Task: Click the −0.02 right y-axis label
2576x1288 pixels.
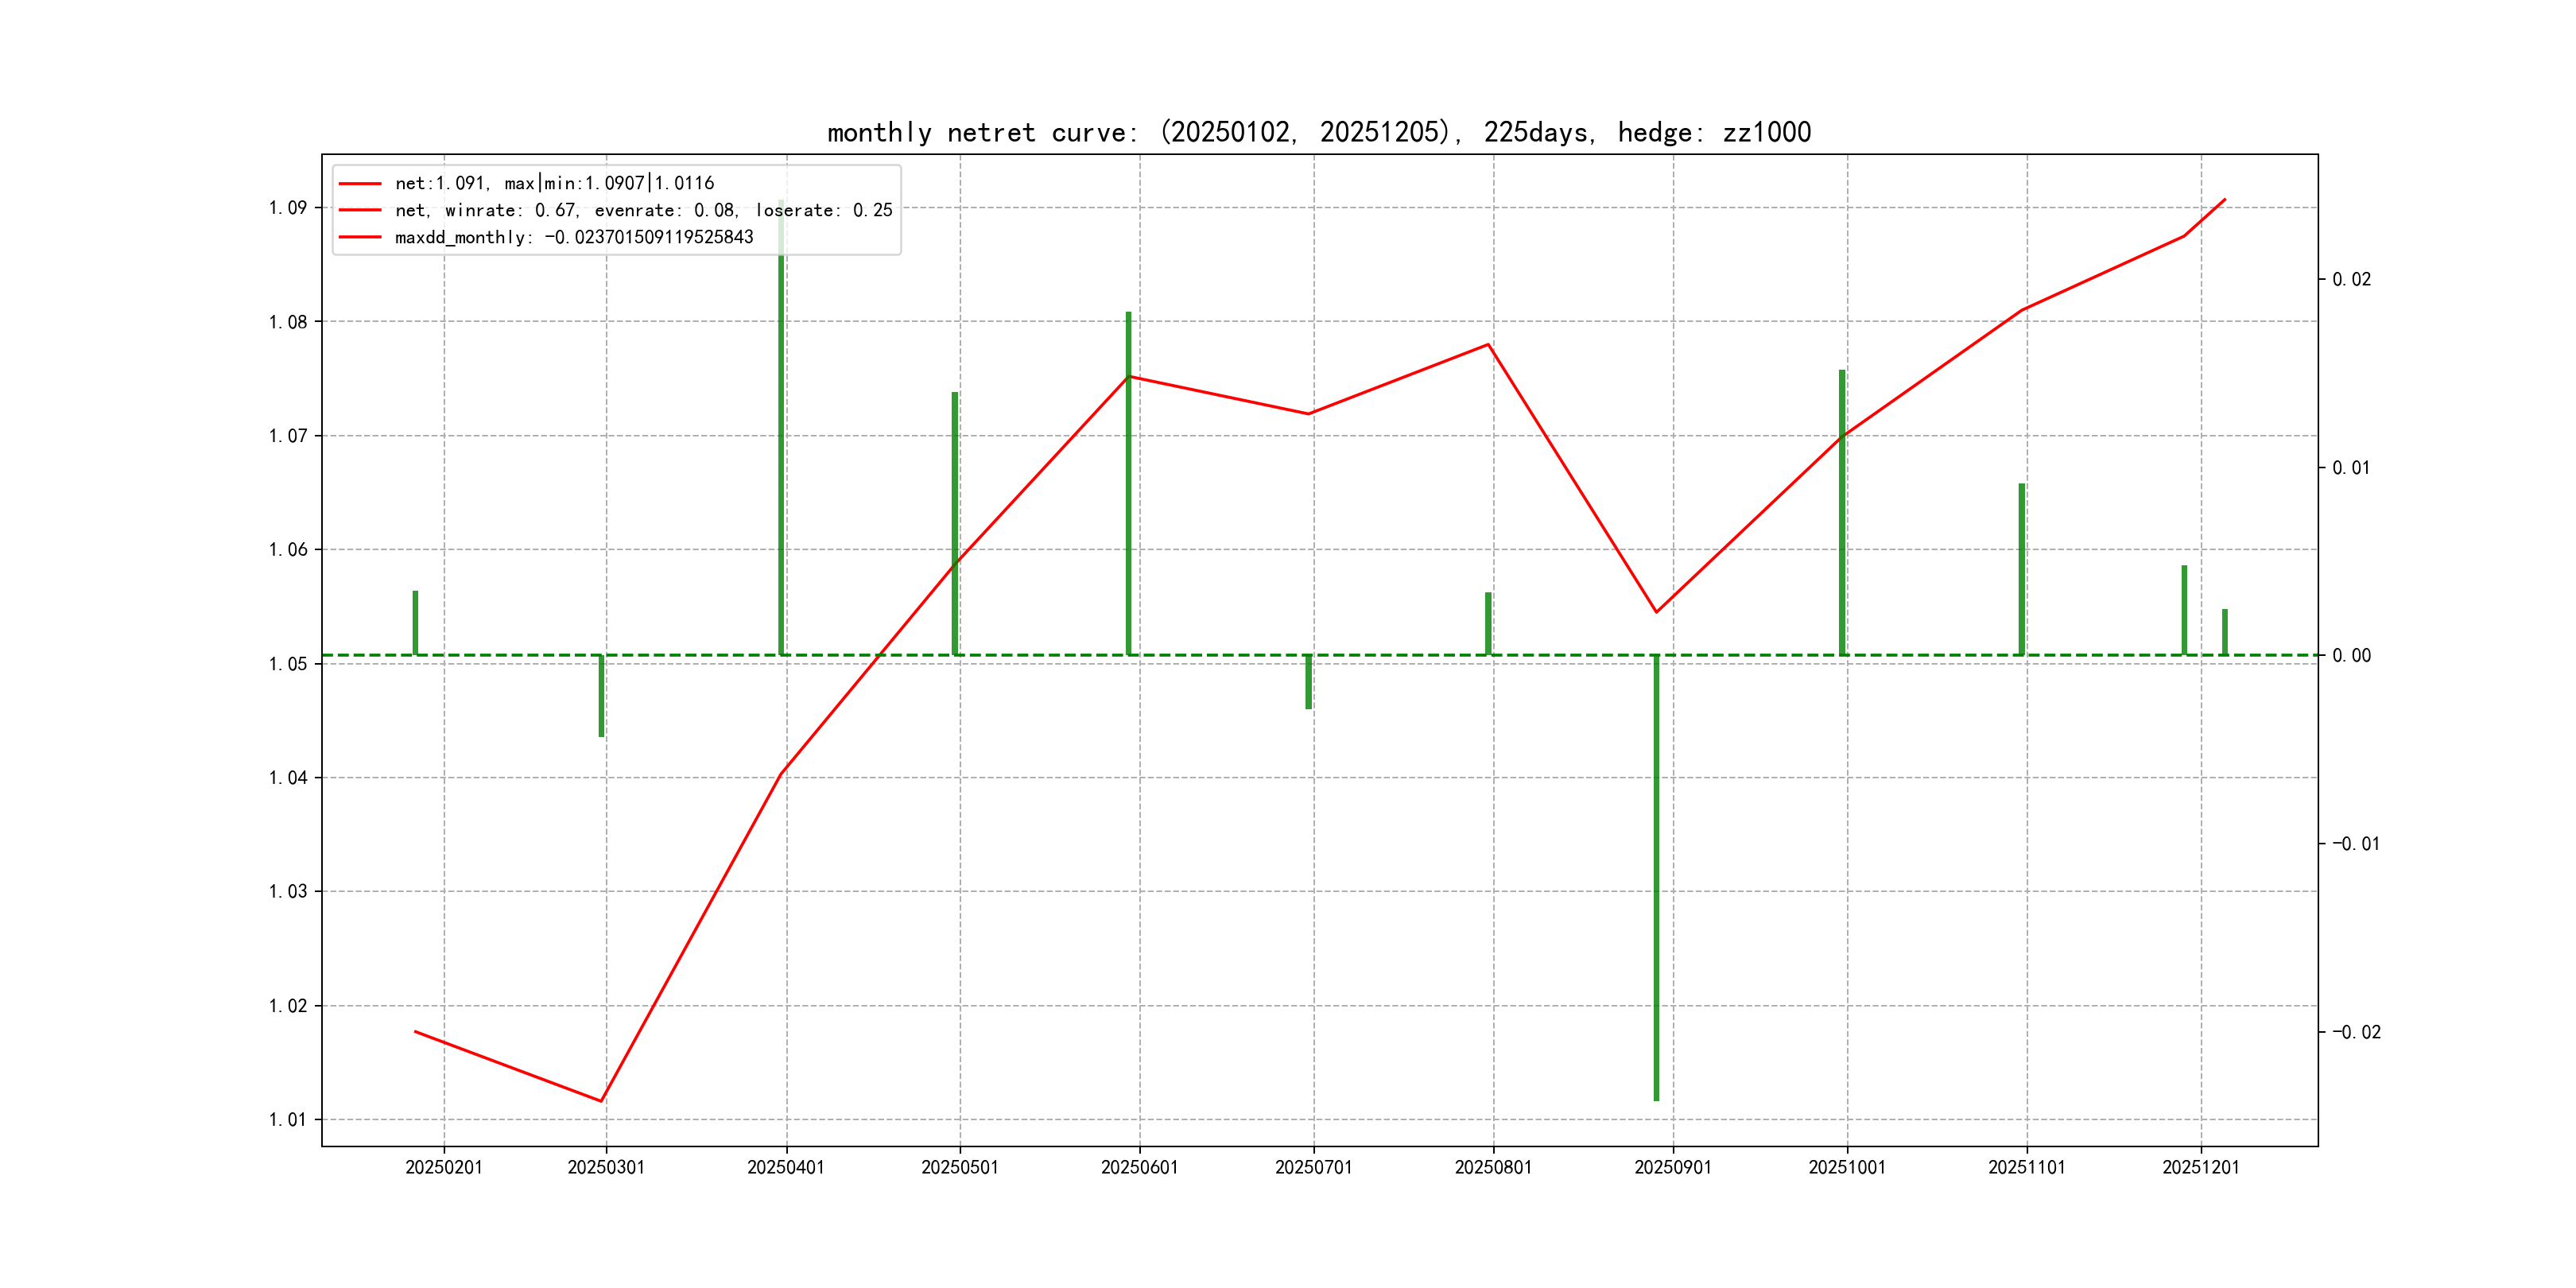Action: (x=2356, y=1032)
